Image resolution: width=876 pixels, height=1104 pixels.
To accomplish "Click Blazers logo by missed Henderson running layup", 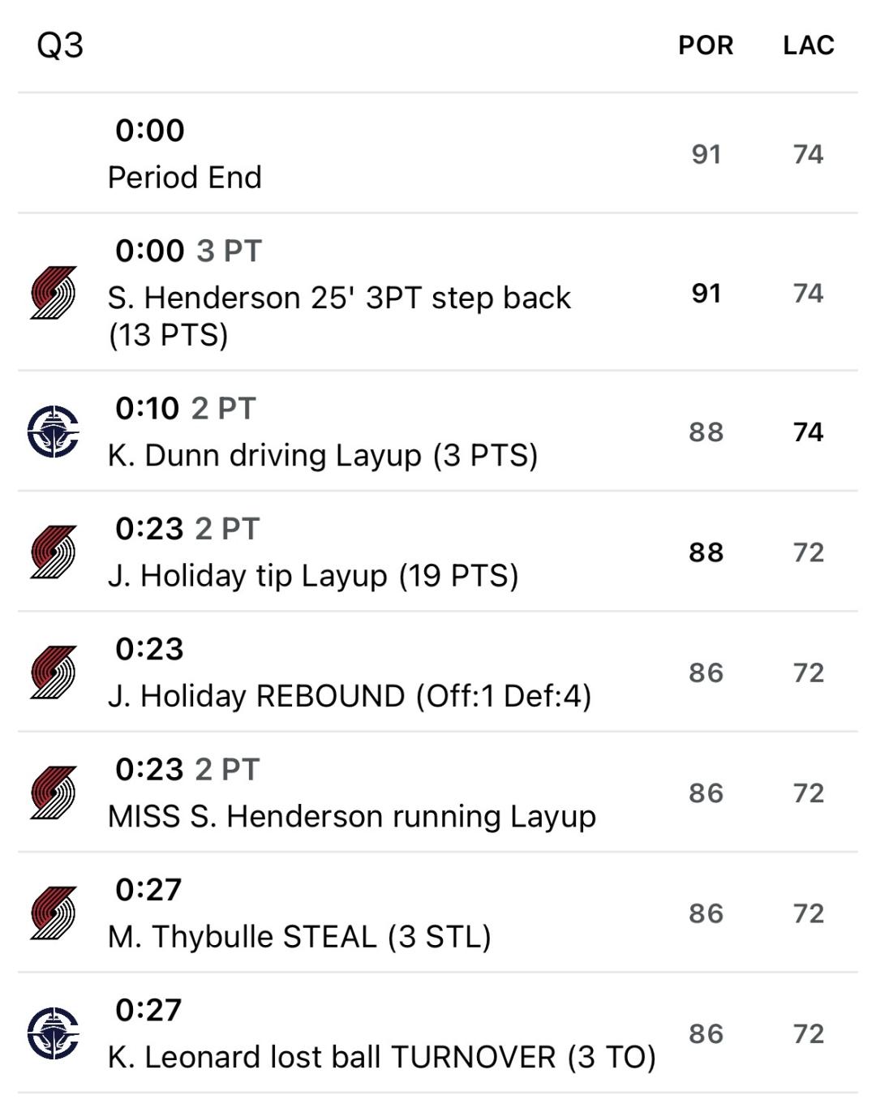I will (x=54, y=793).
